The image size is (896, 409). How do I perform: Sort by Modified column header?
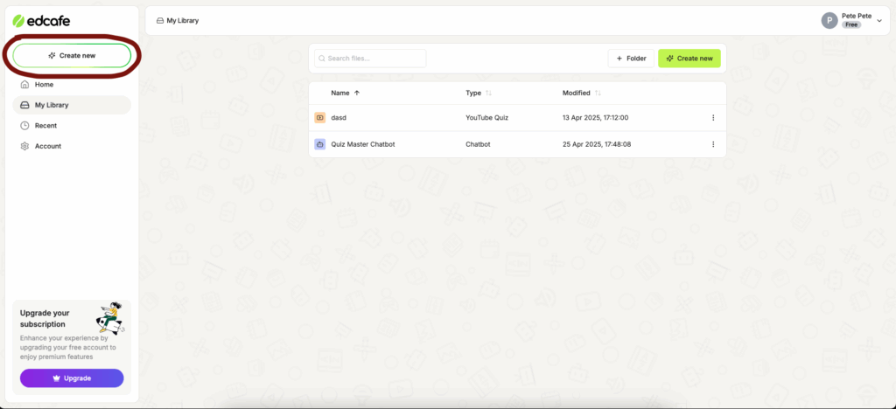pos(582,93)
